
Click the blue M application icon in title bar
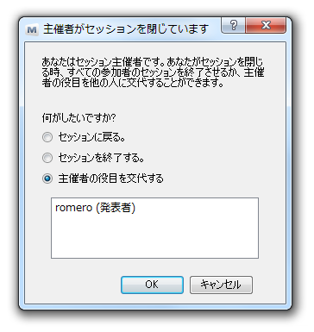[x=32, y=29]
